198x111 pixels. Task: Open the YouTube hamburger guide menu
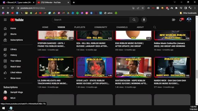click(5, 20)
